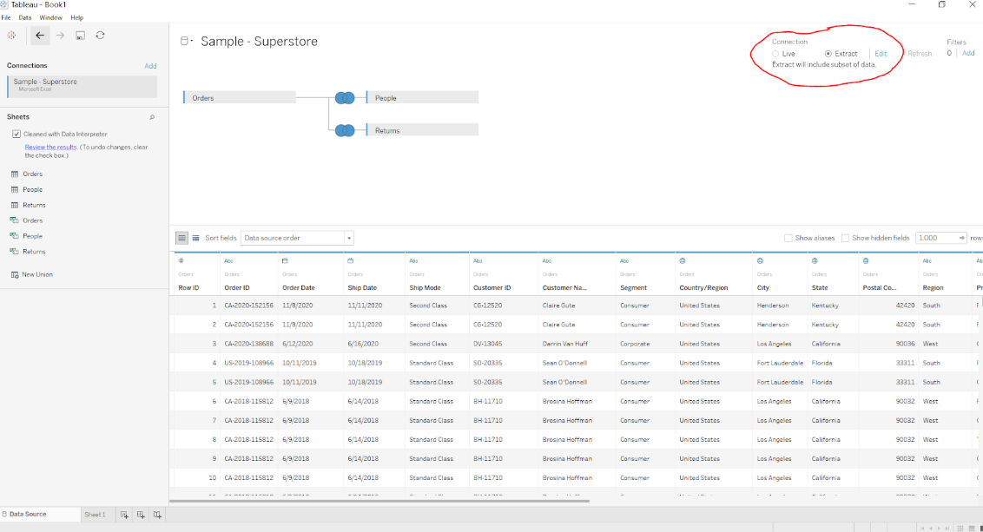
Task: Click the new worksheet icon
Action: tap(125, 515)
